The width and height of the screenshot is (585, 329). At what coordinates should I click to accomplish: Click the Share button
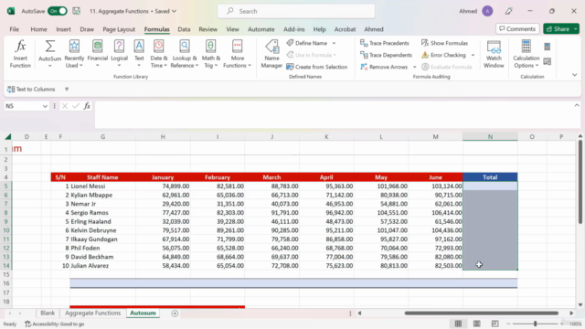(558, 28)
